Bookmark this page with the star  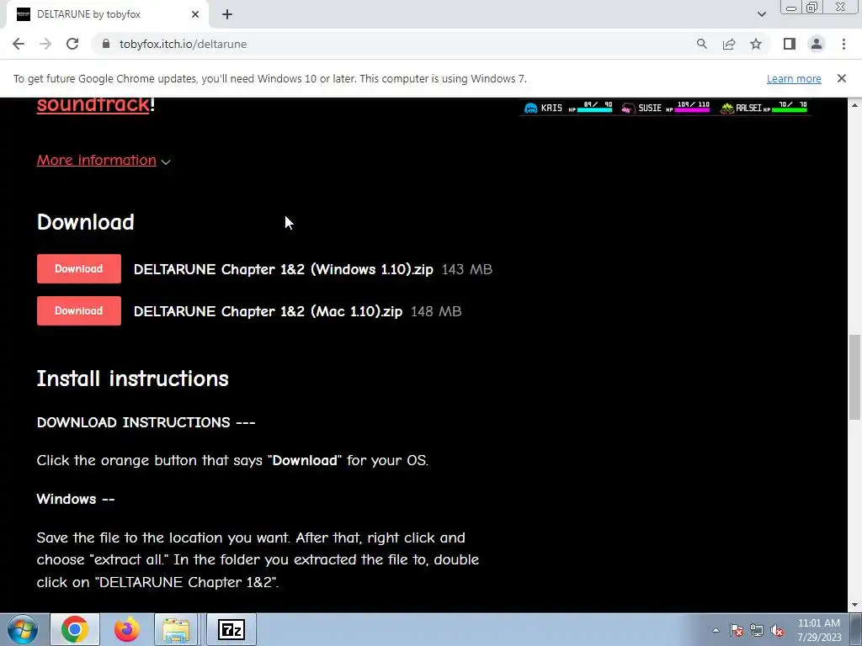click(x=756, y=44)
